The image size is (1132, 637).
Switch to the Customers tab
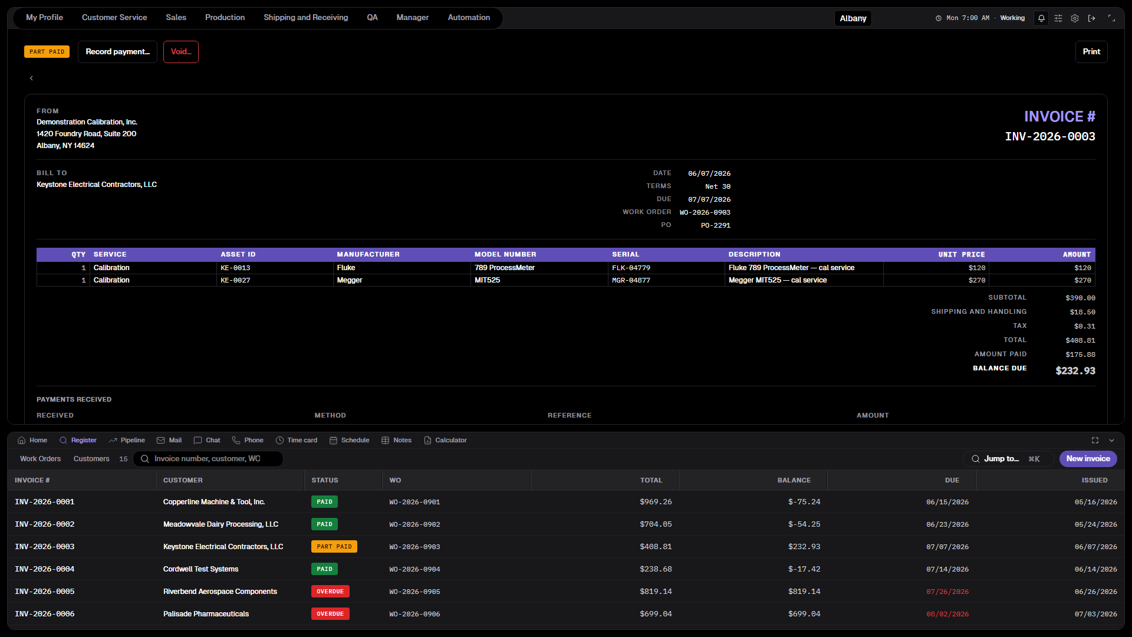click(x=91, y=459)
